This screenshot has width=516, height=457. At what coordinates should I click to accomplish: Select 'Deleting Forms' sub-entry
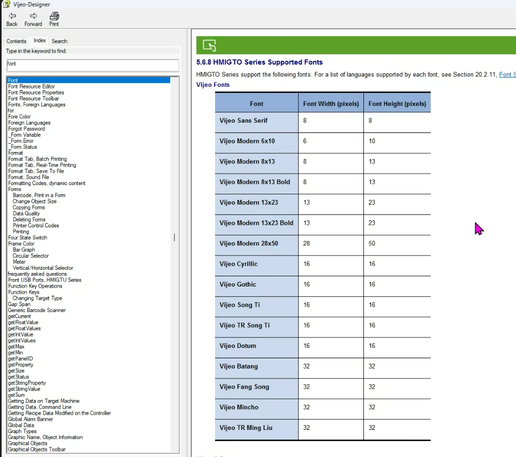[29, 220]
